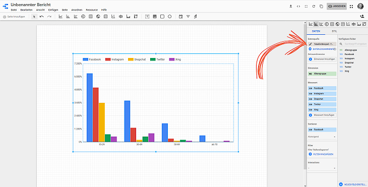
Task: Refresh data with the reload icon
Action: [x=314, y=7]
